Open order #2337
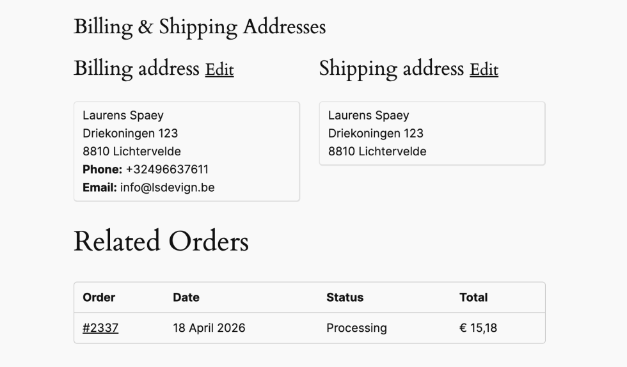627x367 pixels. coord(100,328)
